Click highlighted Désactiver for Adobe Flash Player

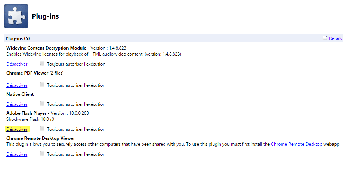click(17, 129)
